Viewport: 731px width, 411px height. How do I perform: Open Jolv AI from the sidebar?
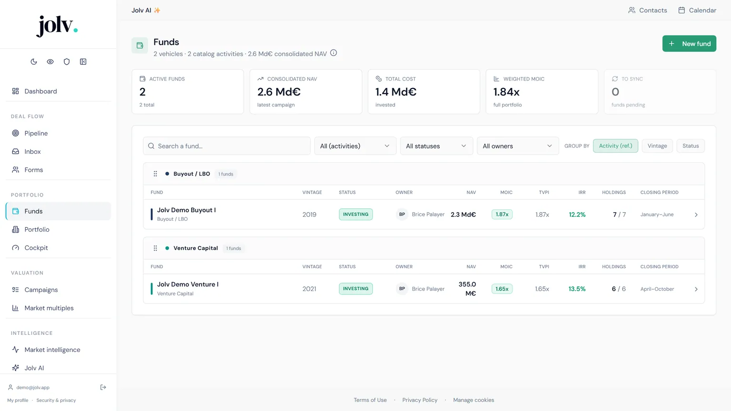[x=58, y=368]
